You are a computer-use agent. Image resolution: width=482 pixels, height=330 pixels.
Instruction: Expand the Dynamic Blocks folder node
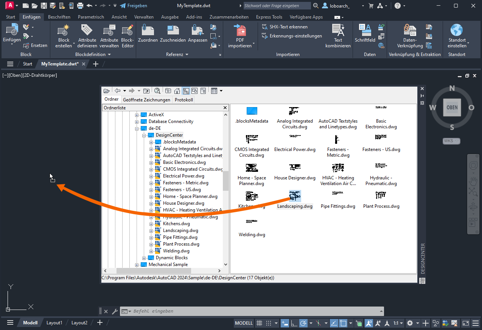click(x=144, y=258)
